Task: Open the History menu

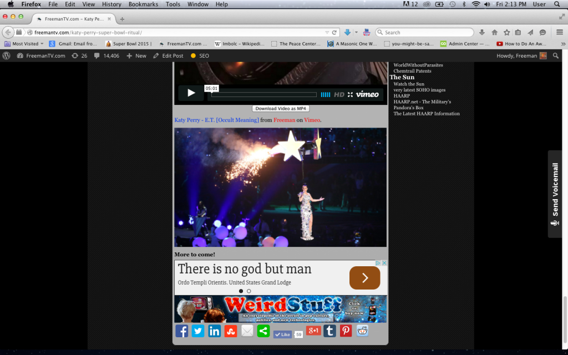Action: click(x=111, y=4)
